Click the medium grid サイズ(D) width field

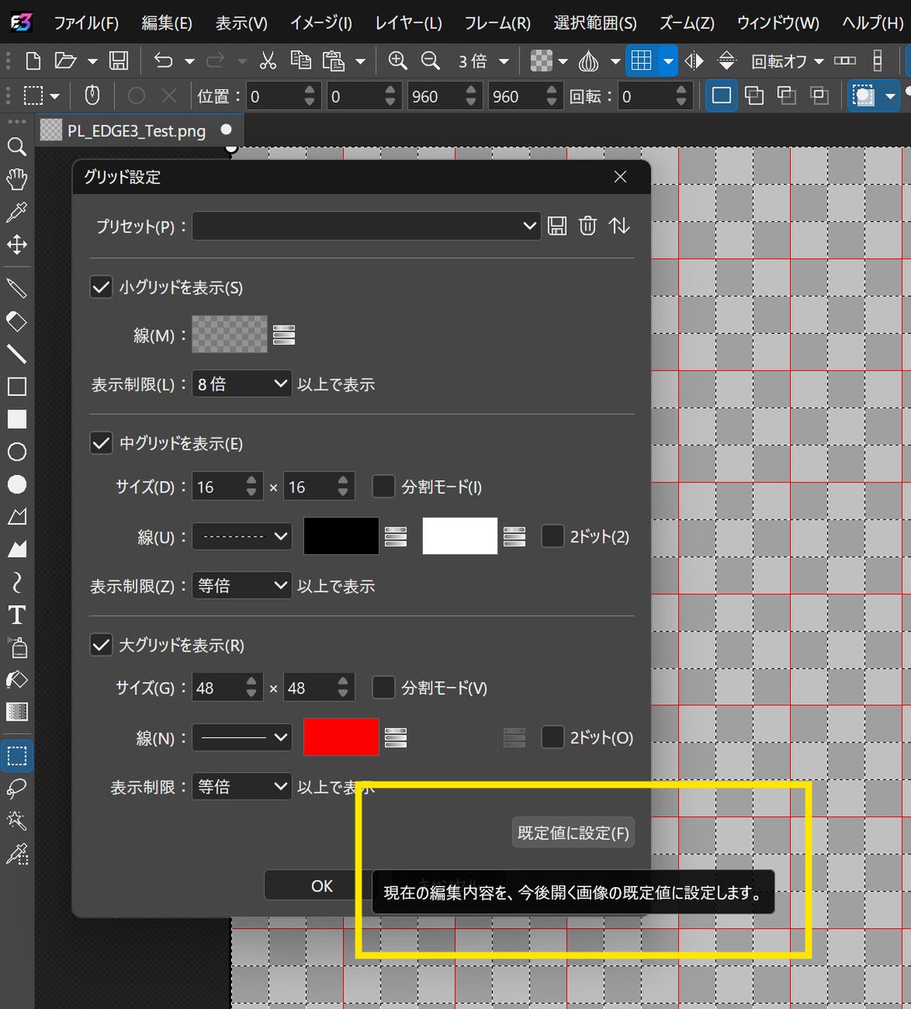227,486
